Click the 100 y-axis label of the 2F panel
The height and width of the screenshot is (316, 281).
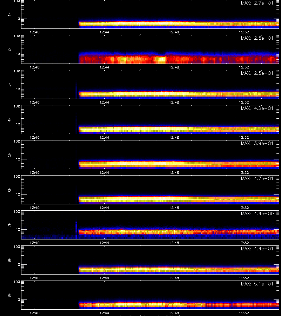(17, 36)
